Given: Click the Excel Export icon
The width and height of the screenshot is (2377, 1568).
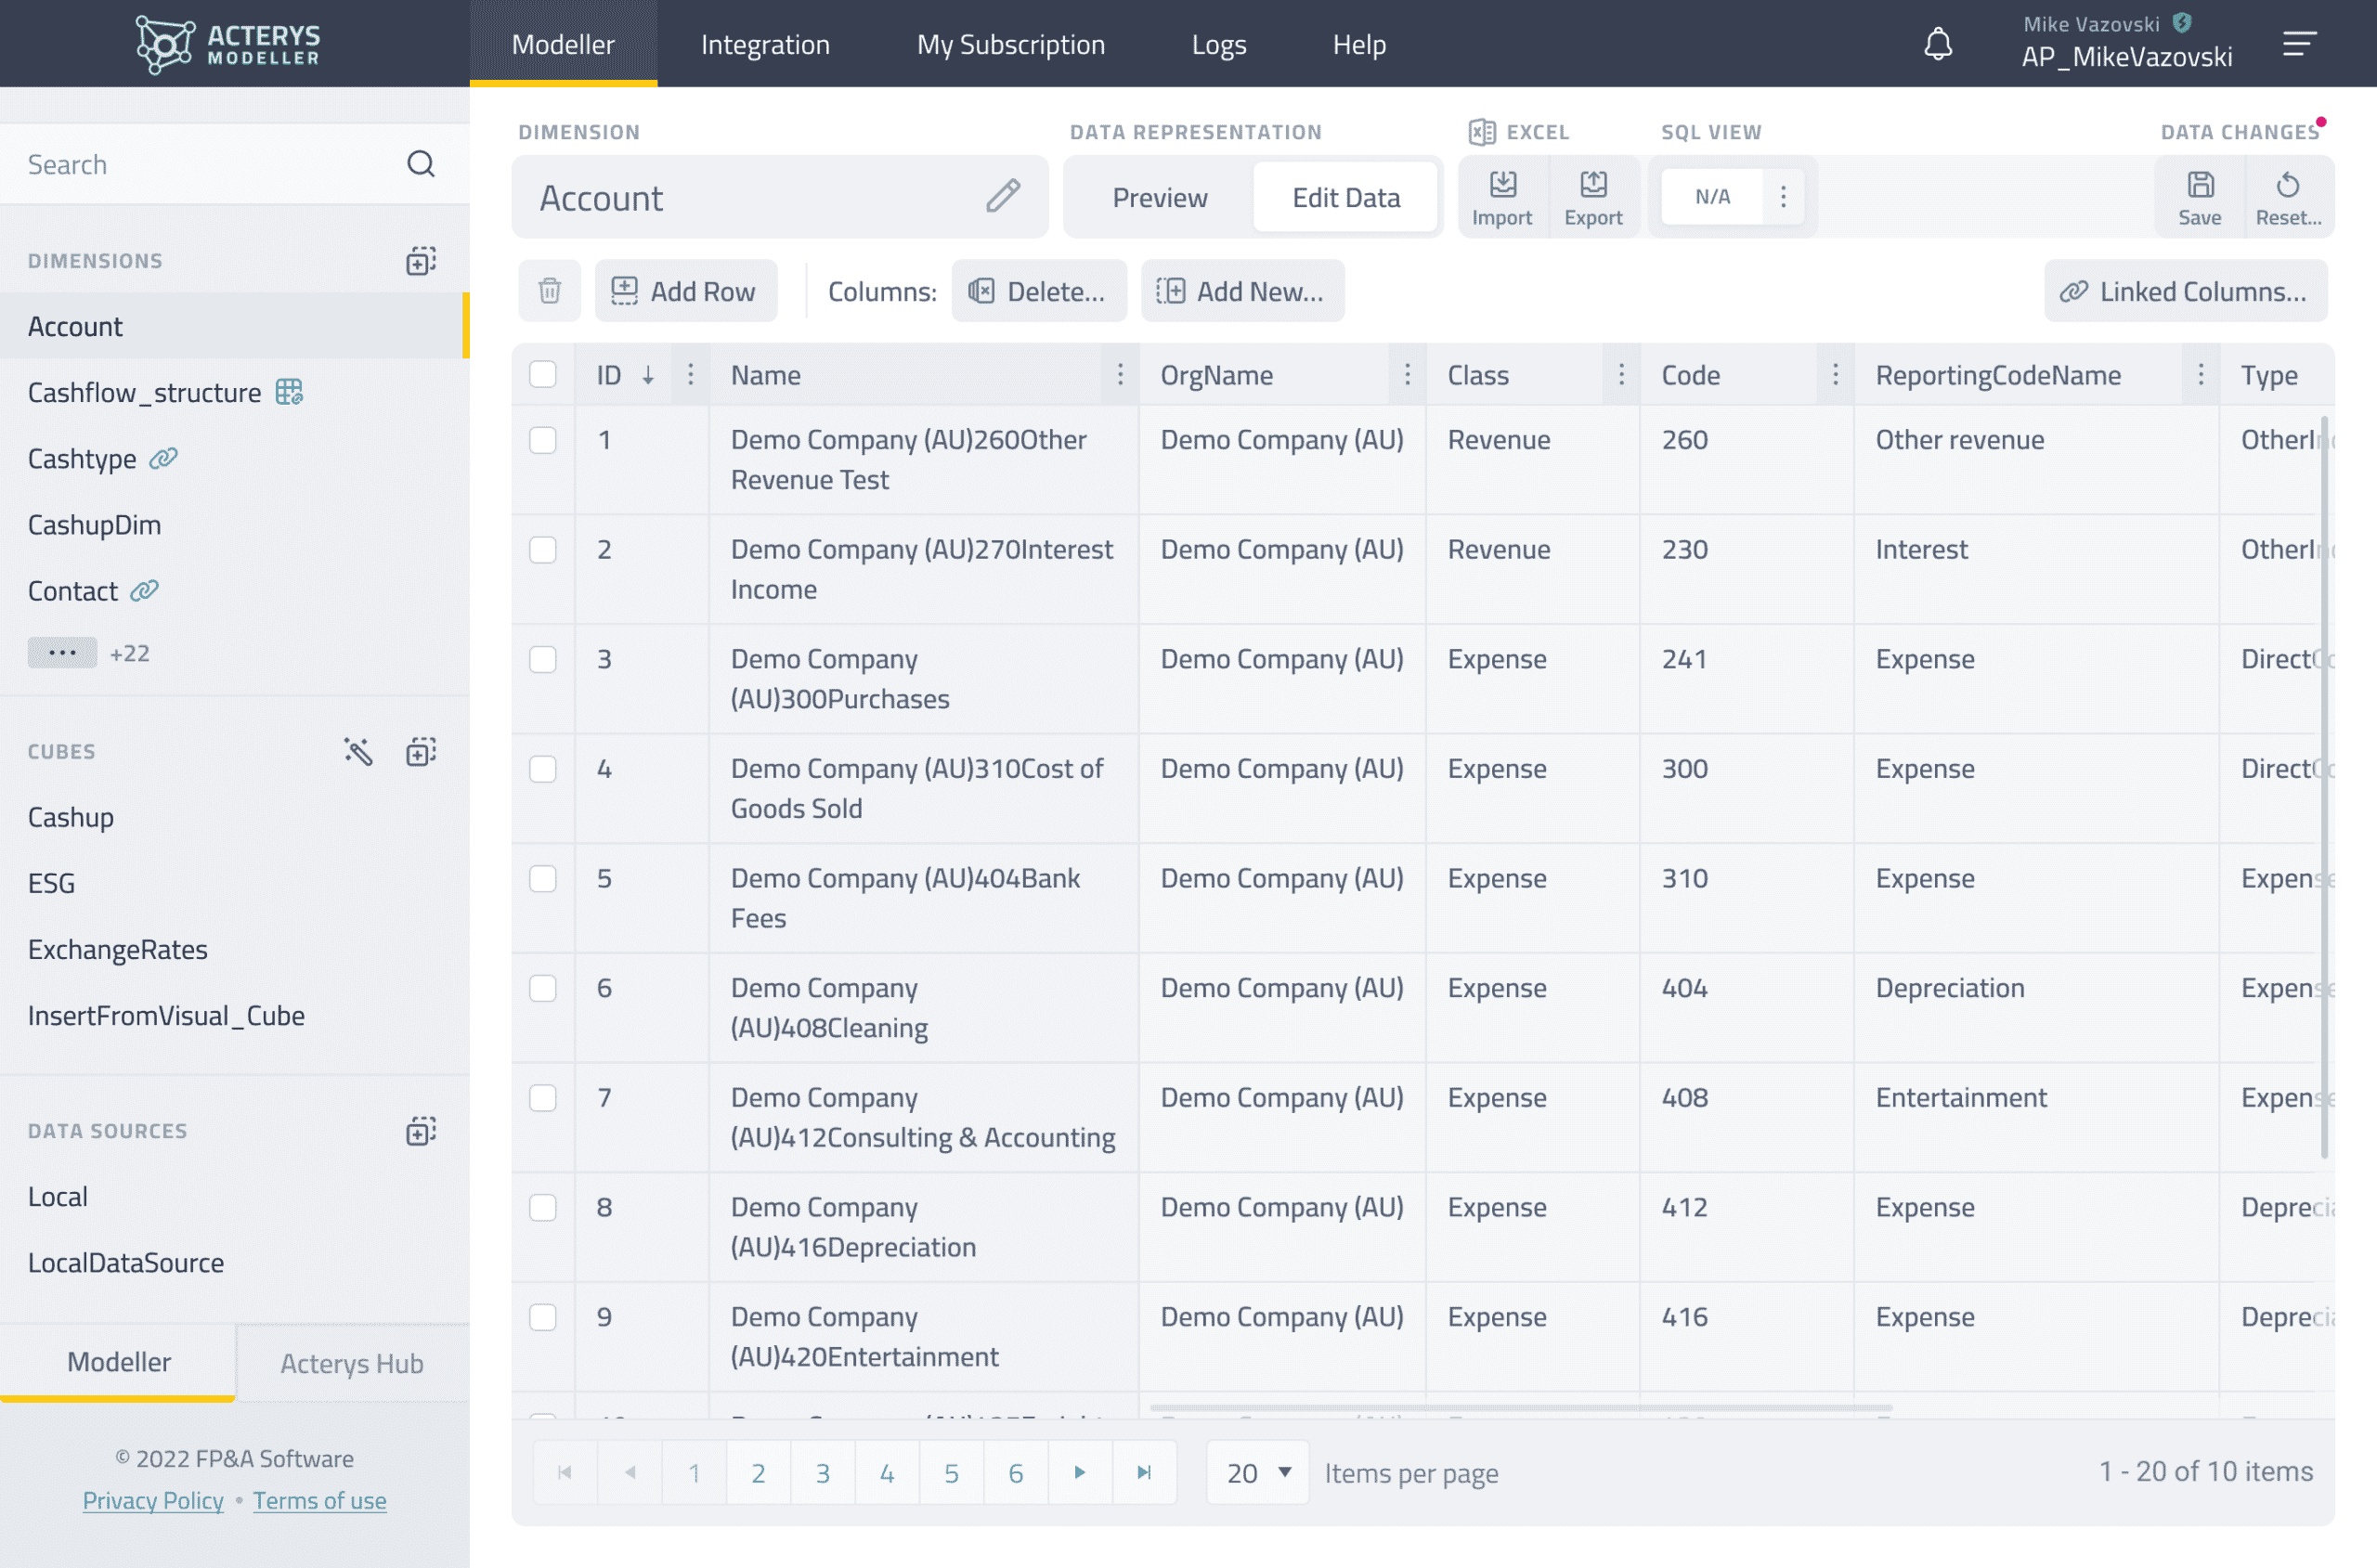Looking at the screenshot, I should click(x=1593, y=196).
